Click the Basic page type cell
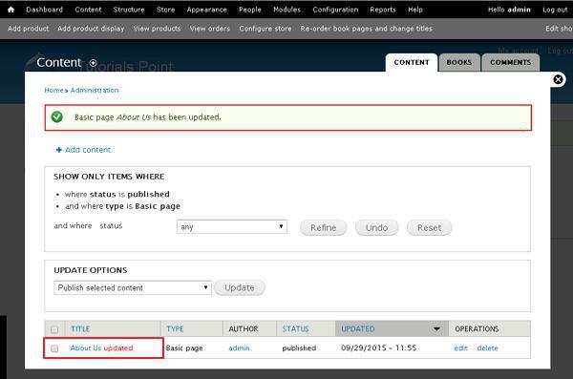The height and width of the screenshot is (379, 573). [184, 347]
